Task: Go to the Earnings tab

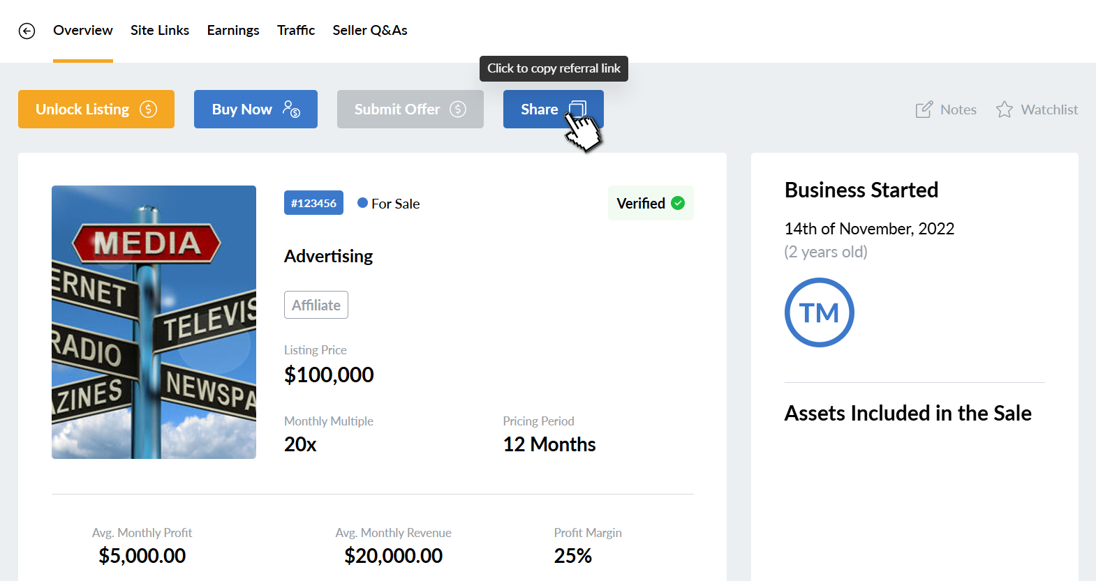Action: tap(233, 31)
